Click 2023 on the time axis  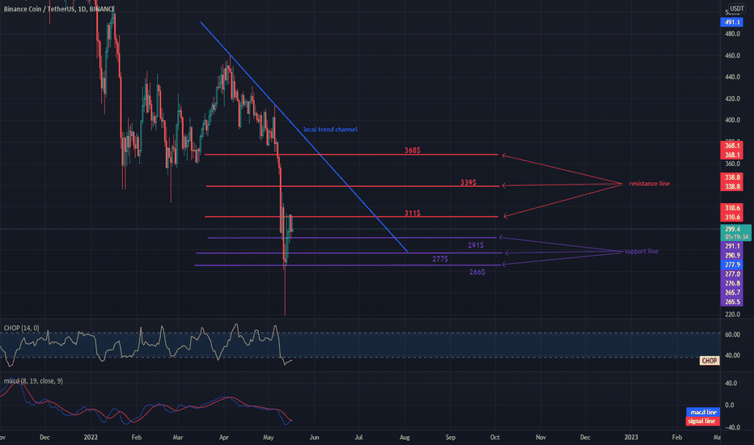(631, 437)
